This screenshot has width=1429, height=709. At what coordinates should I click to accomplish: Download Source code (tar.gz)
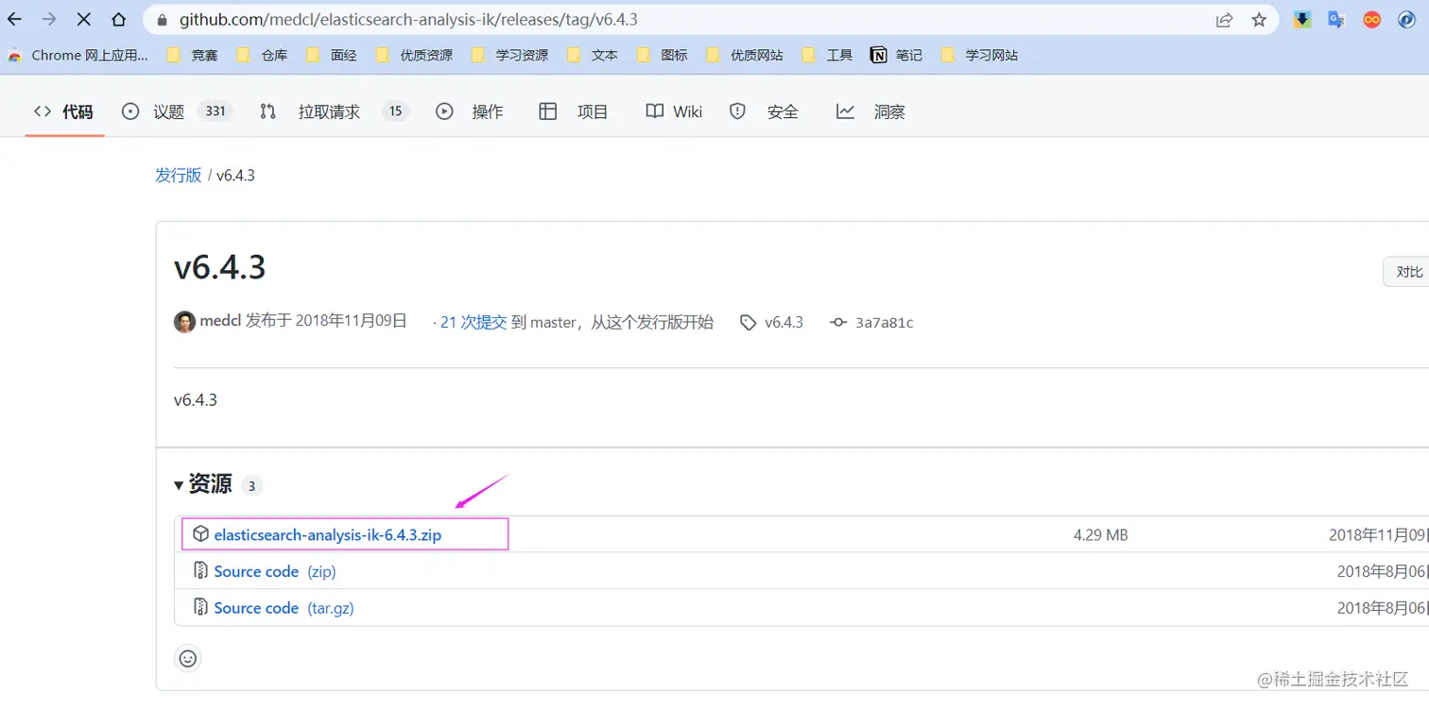(284, 608)
